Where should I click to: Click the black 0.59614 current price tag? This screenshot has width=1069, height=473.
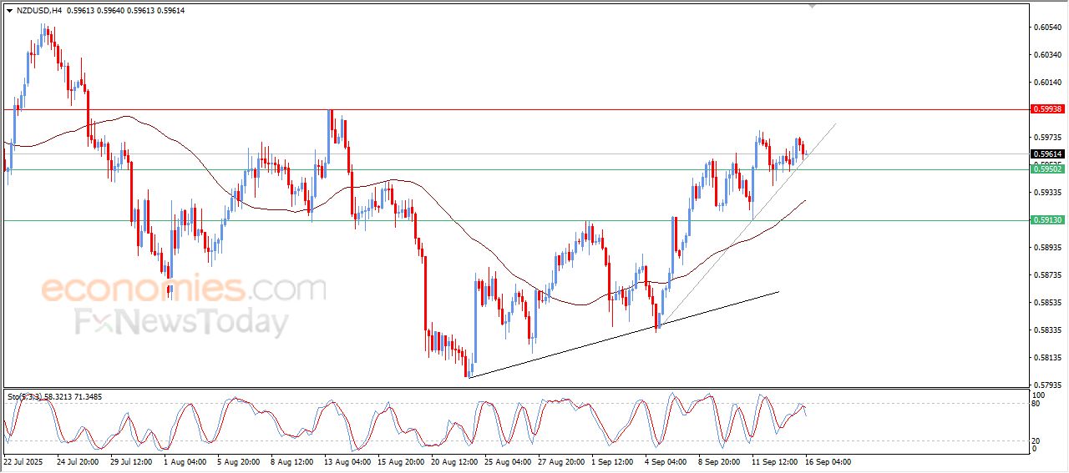[1046, 154]
